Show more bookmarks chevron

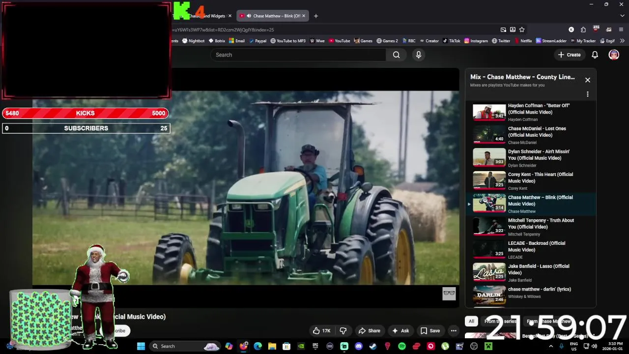click(x=622, y=41)
